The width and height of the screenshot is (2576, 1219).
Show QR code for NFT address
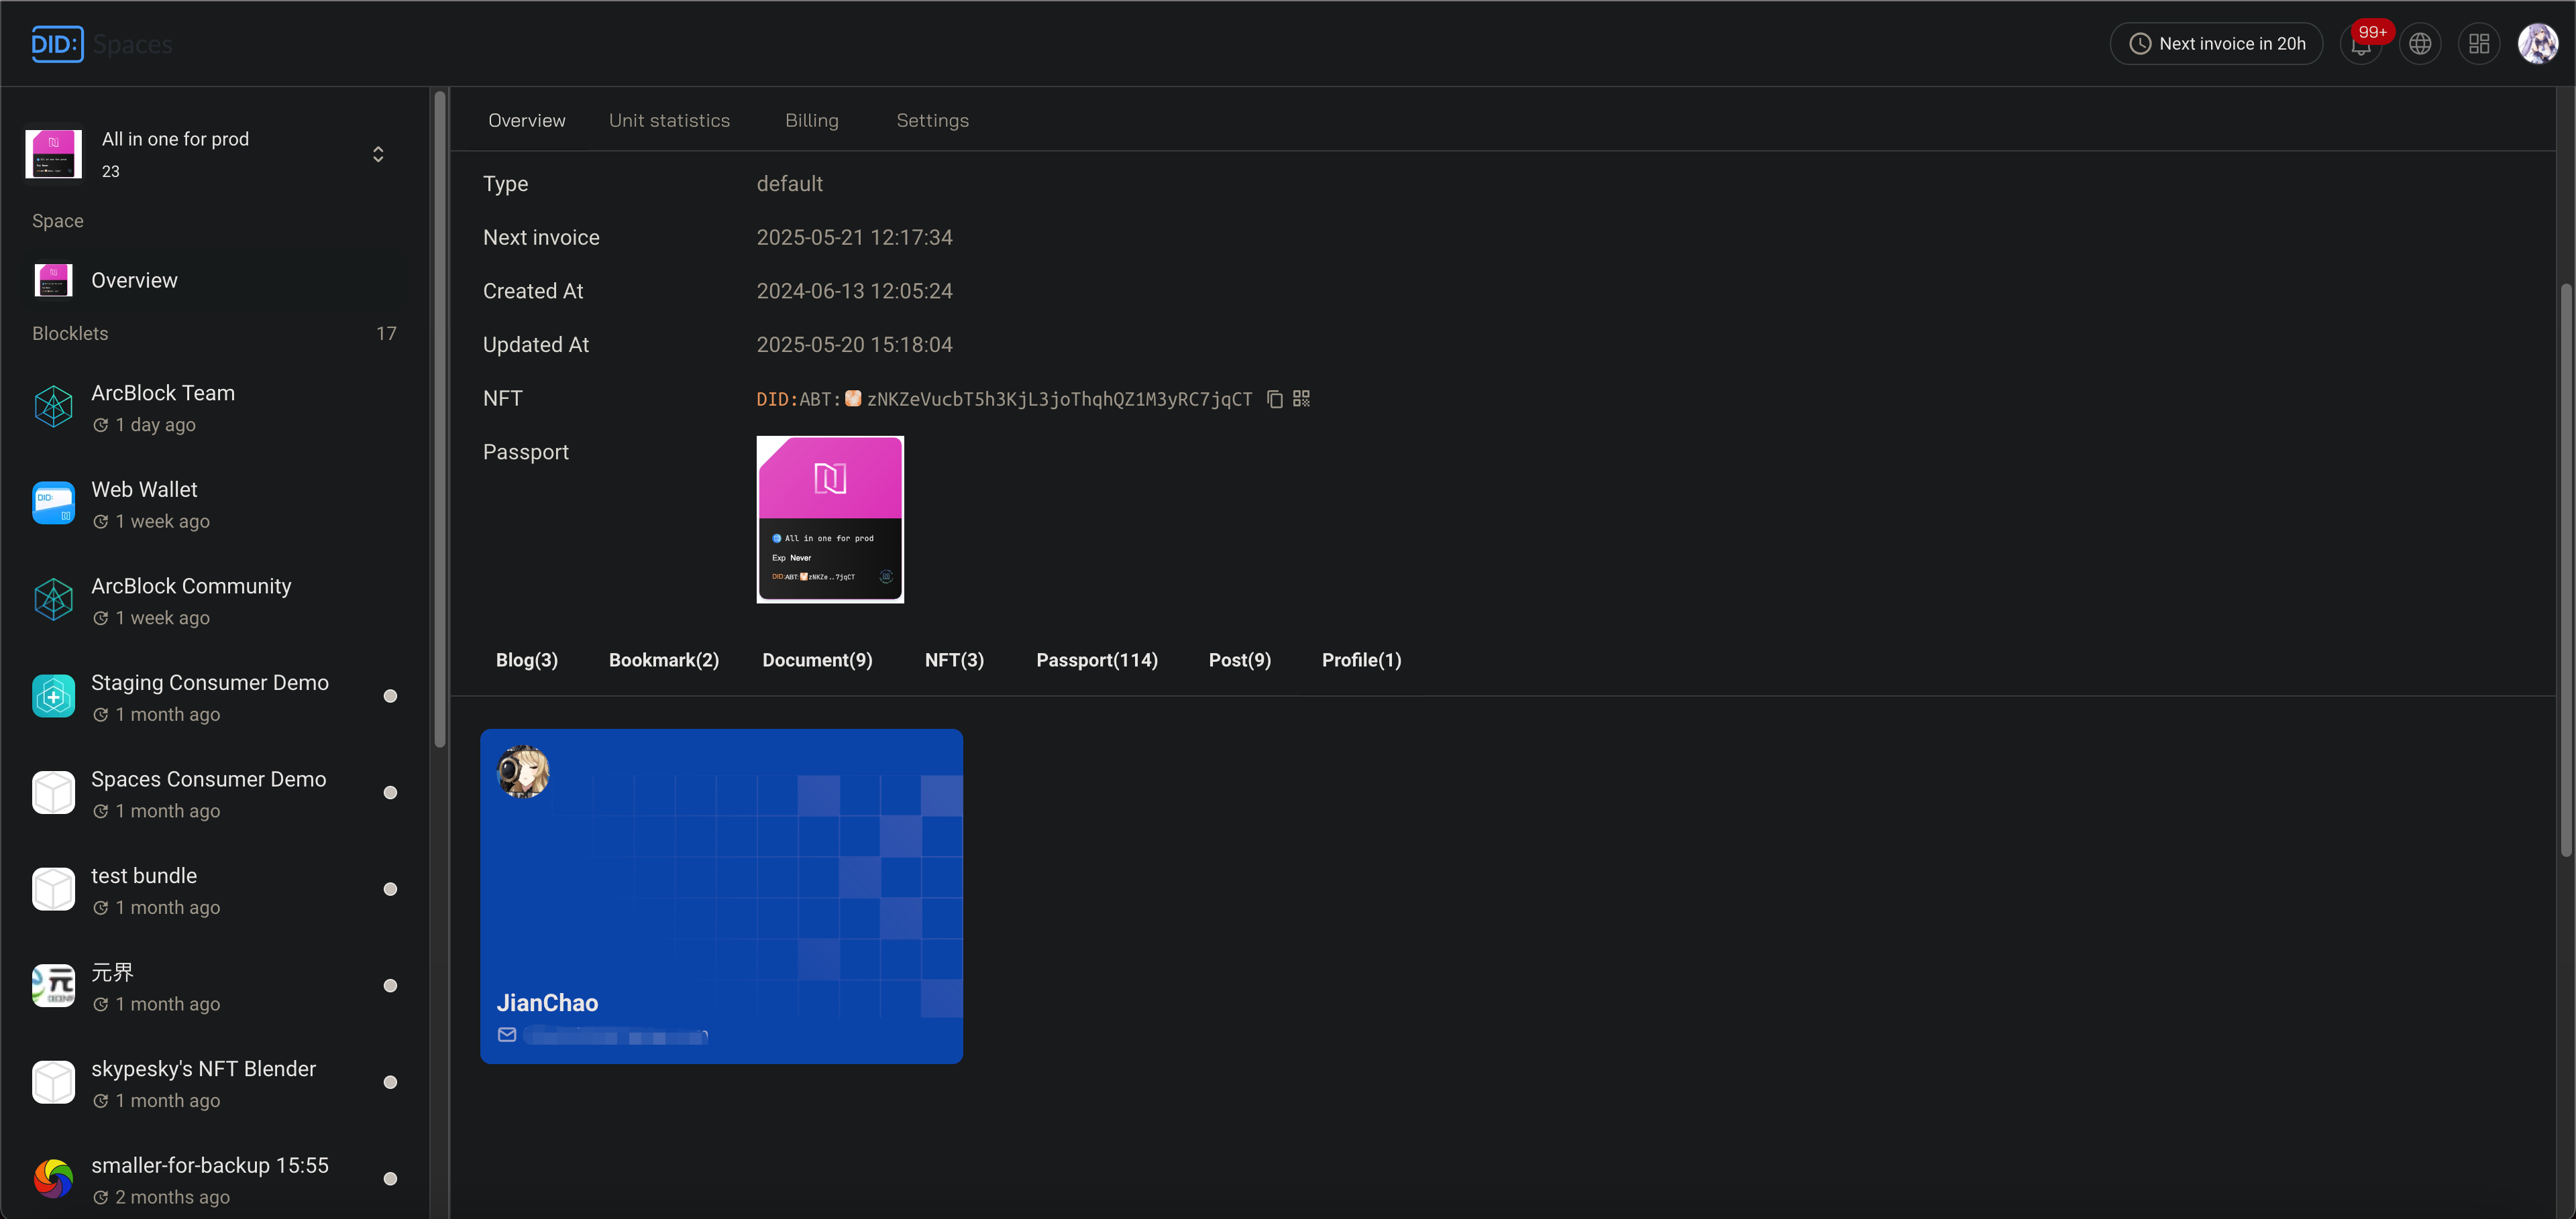[1301, 400]
